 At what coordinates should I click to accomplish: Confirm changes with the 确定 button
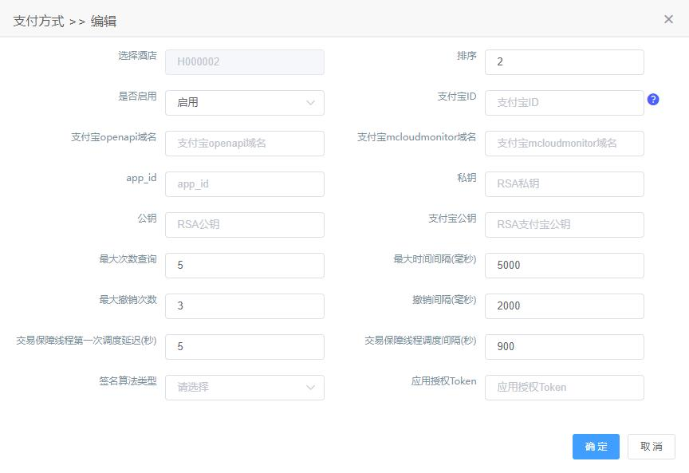(x=596, y=447)
